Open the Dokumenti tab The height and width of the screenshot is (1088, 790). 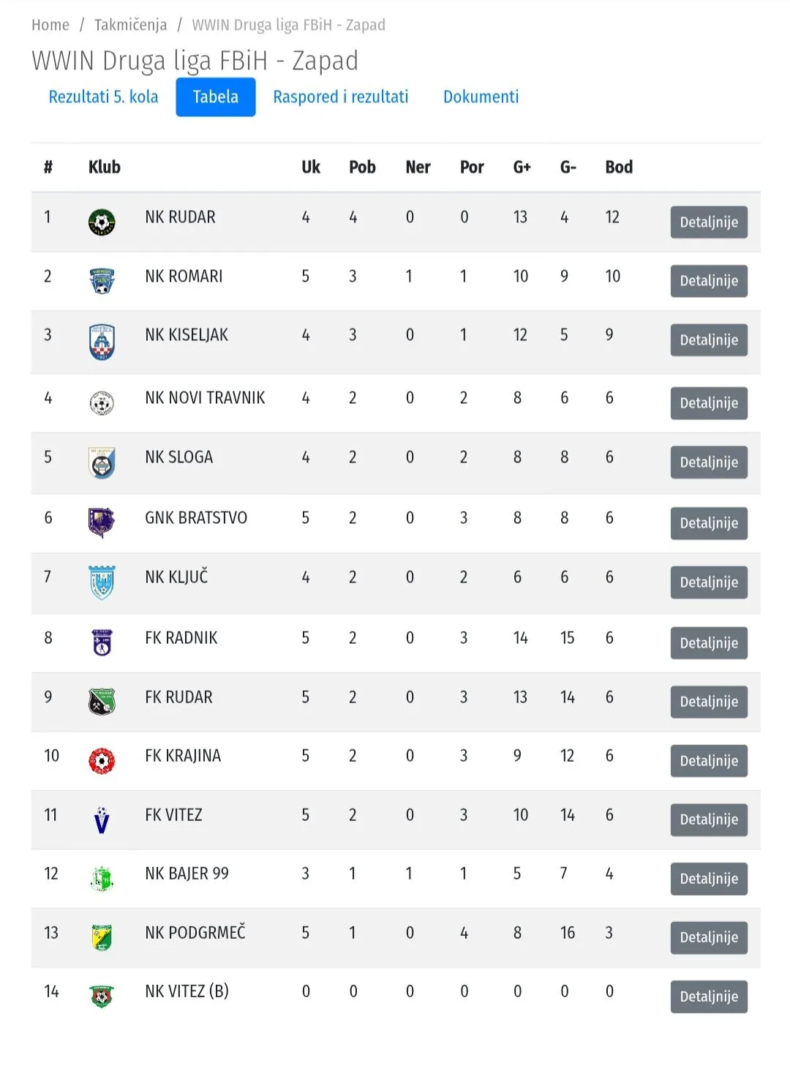tap(481, 97)
